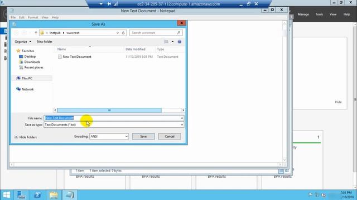The image size is (357, 200).
Task: Click the file list scroll left arrow
Action: point(55,110)
